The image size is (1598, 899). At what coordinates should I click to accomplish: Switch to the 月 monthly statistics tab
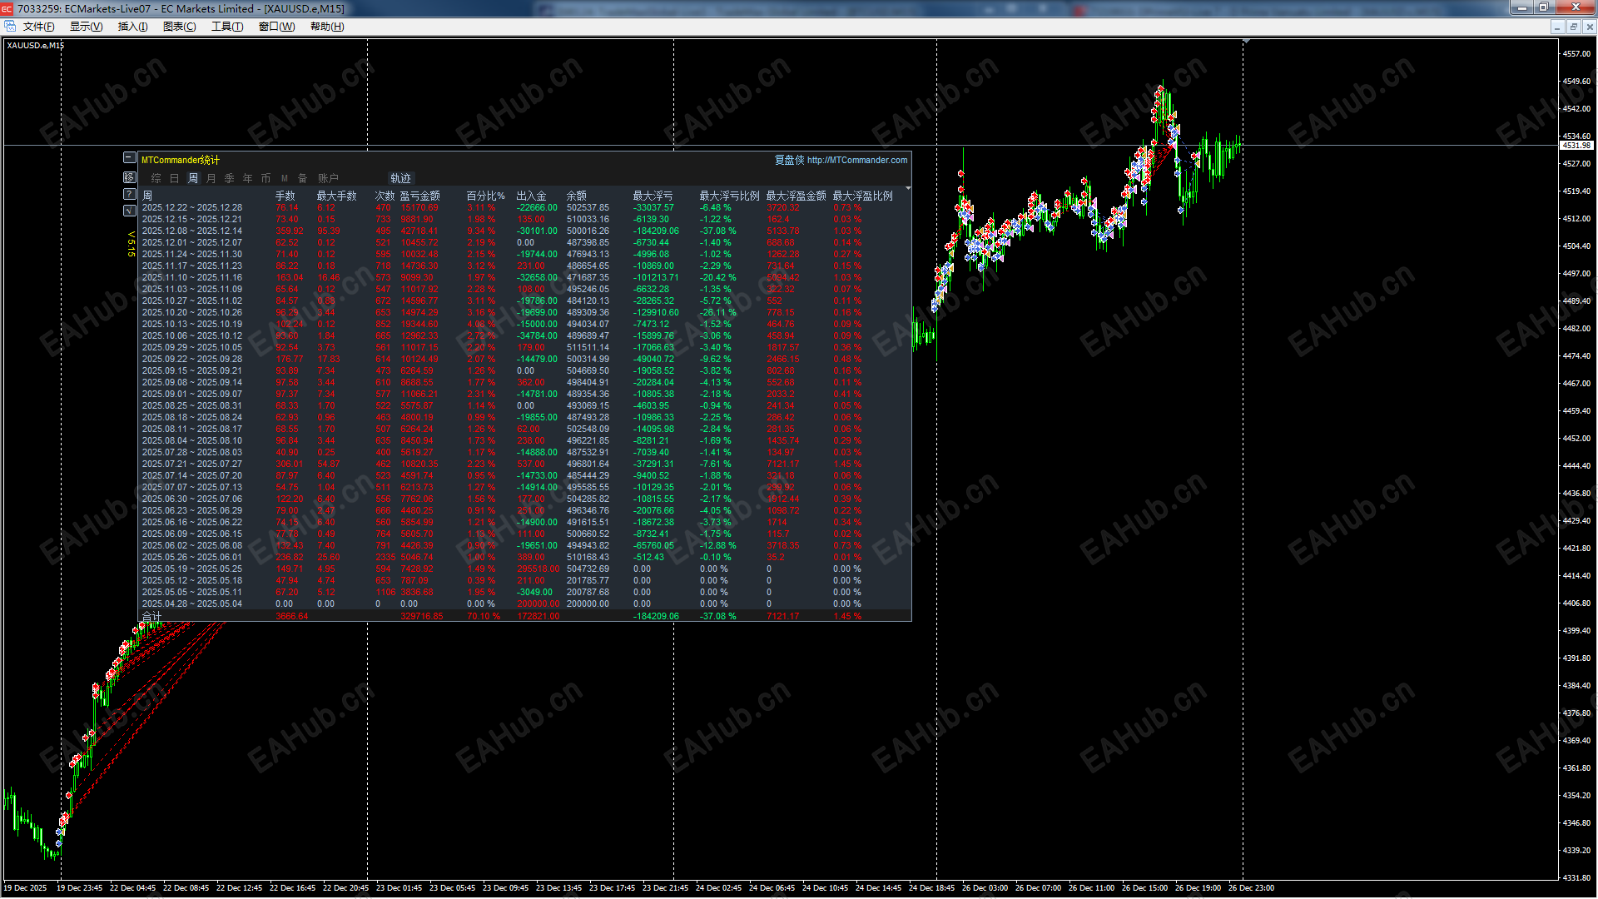point(212,178)
